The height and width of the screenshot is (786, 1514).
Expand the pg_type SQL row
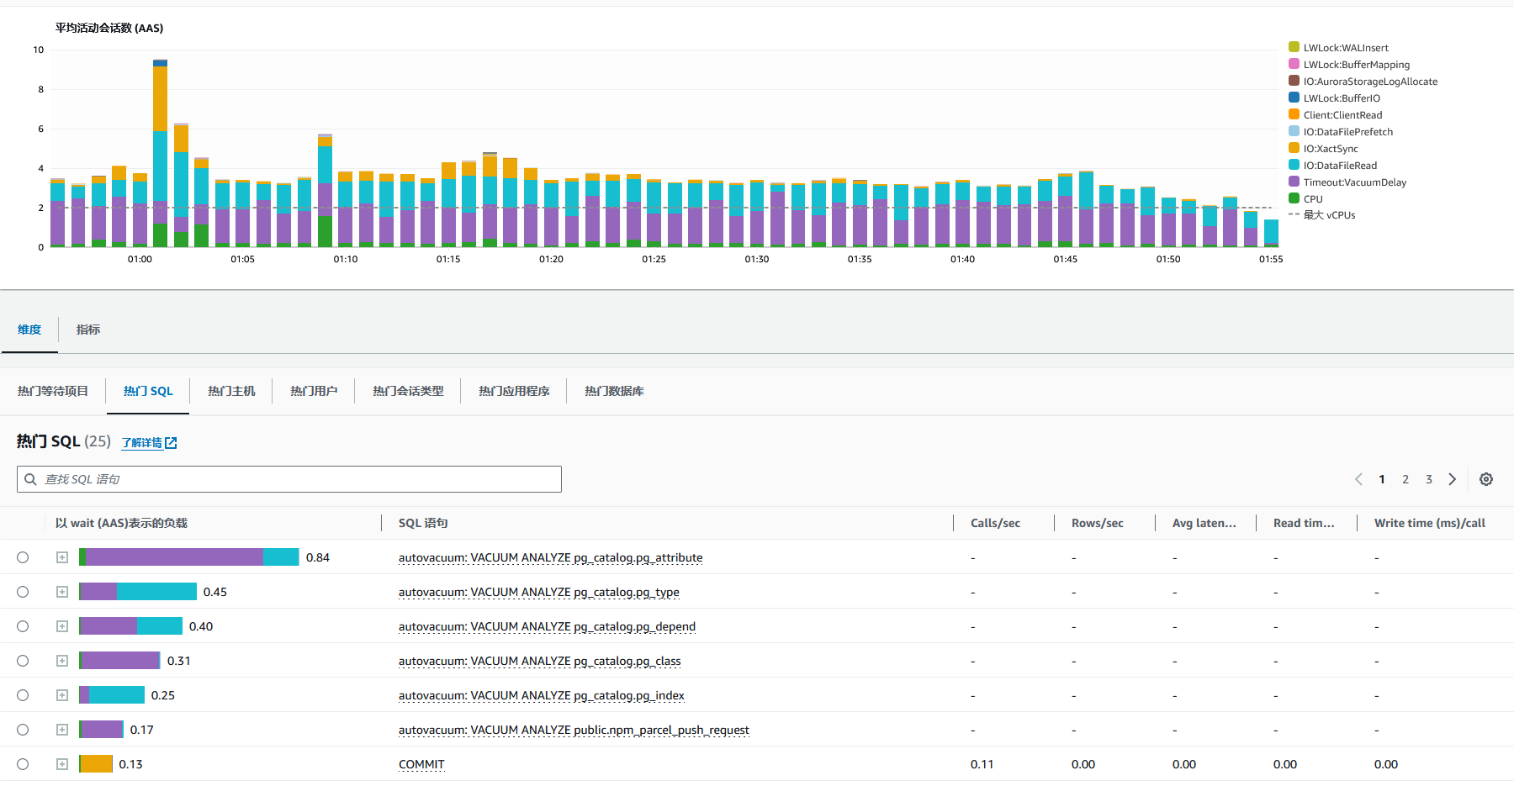[62, 592]
